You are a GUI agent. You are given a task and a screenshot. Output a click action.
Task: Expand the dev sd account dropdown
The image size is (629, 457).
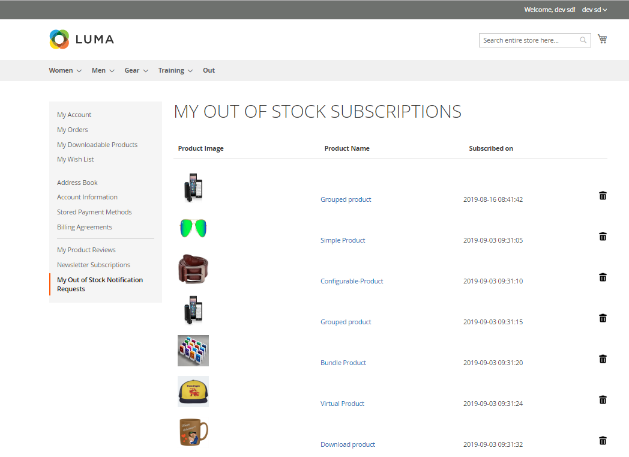[x=594, y=10]
